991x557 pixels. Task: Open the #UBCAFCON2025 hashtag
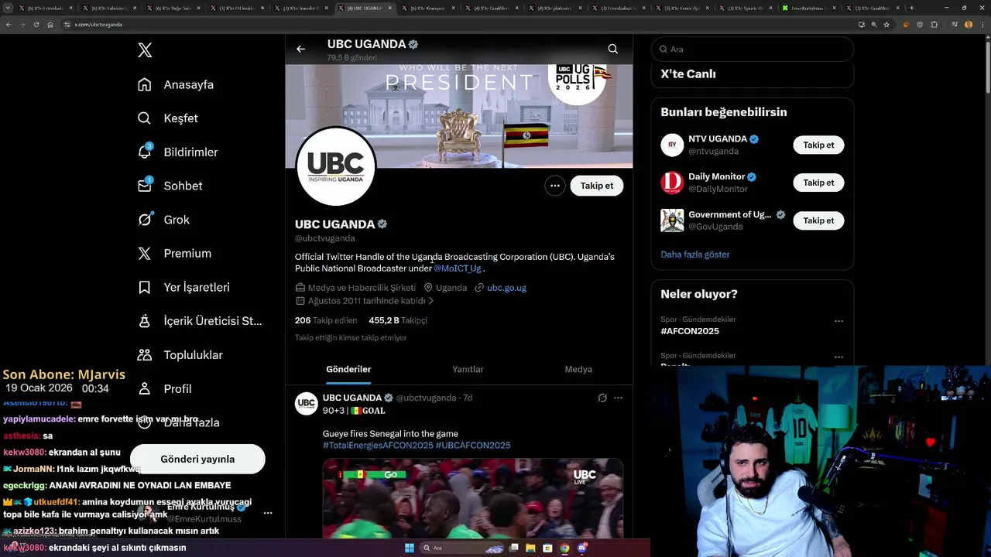point(473,446)
